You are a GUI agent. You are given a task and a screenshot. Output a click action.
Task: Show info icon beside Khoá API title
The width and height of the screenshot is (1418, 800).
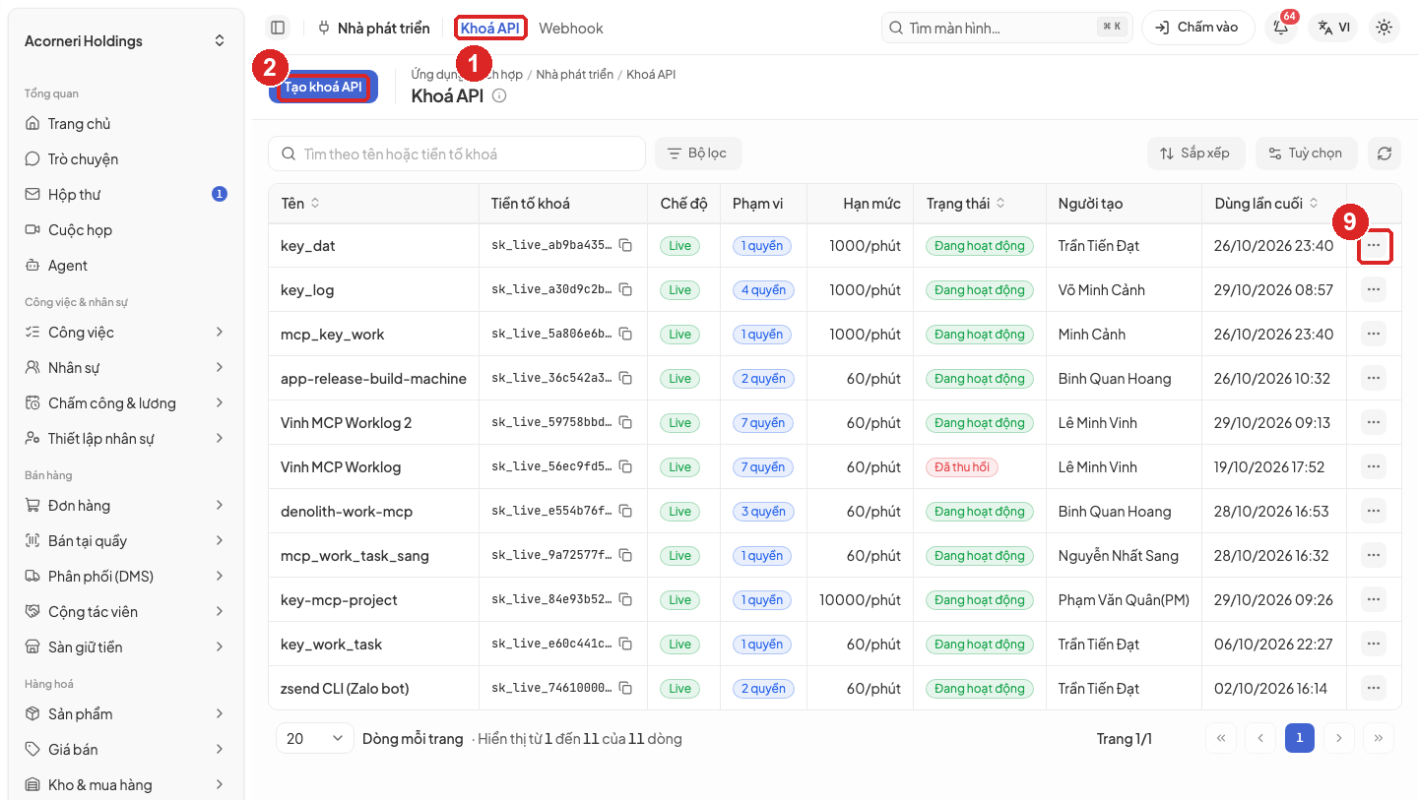(499, 95)
